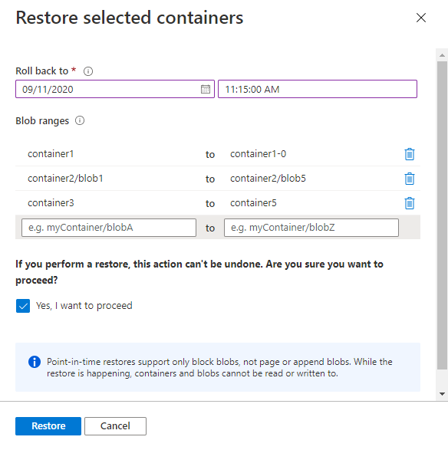The image size is (448, 450).
Task: Close the Restore selected containers panel
Action: point(421,18)
